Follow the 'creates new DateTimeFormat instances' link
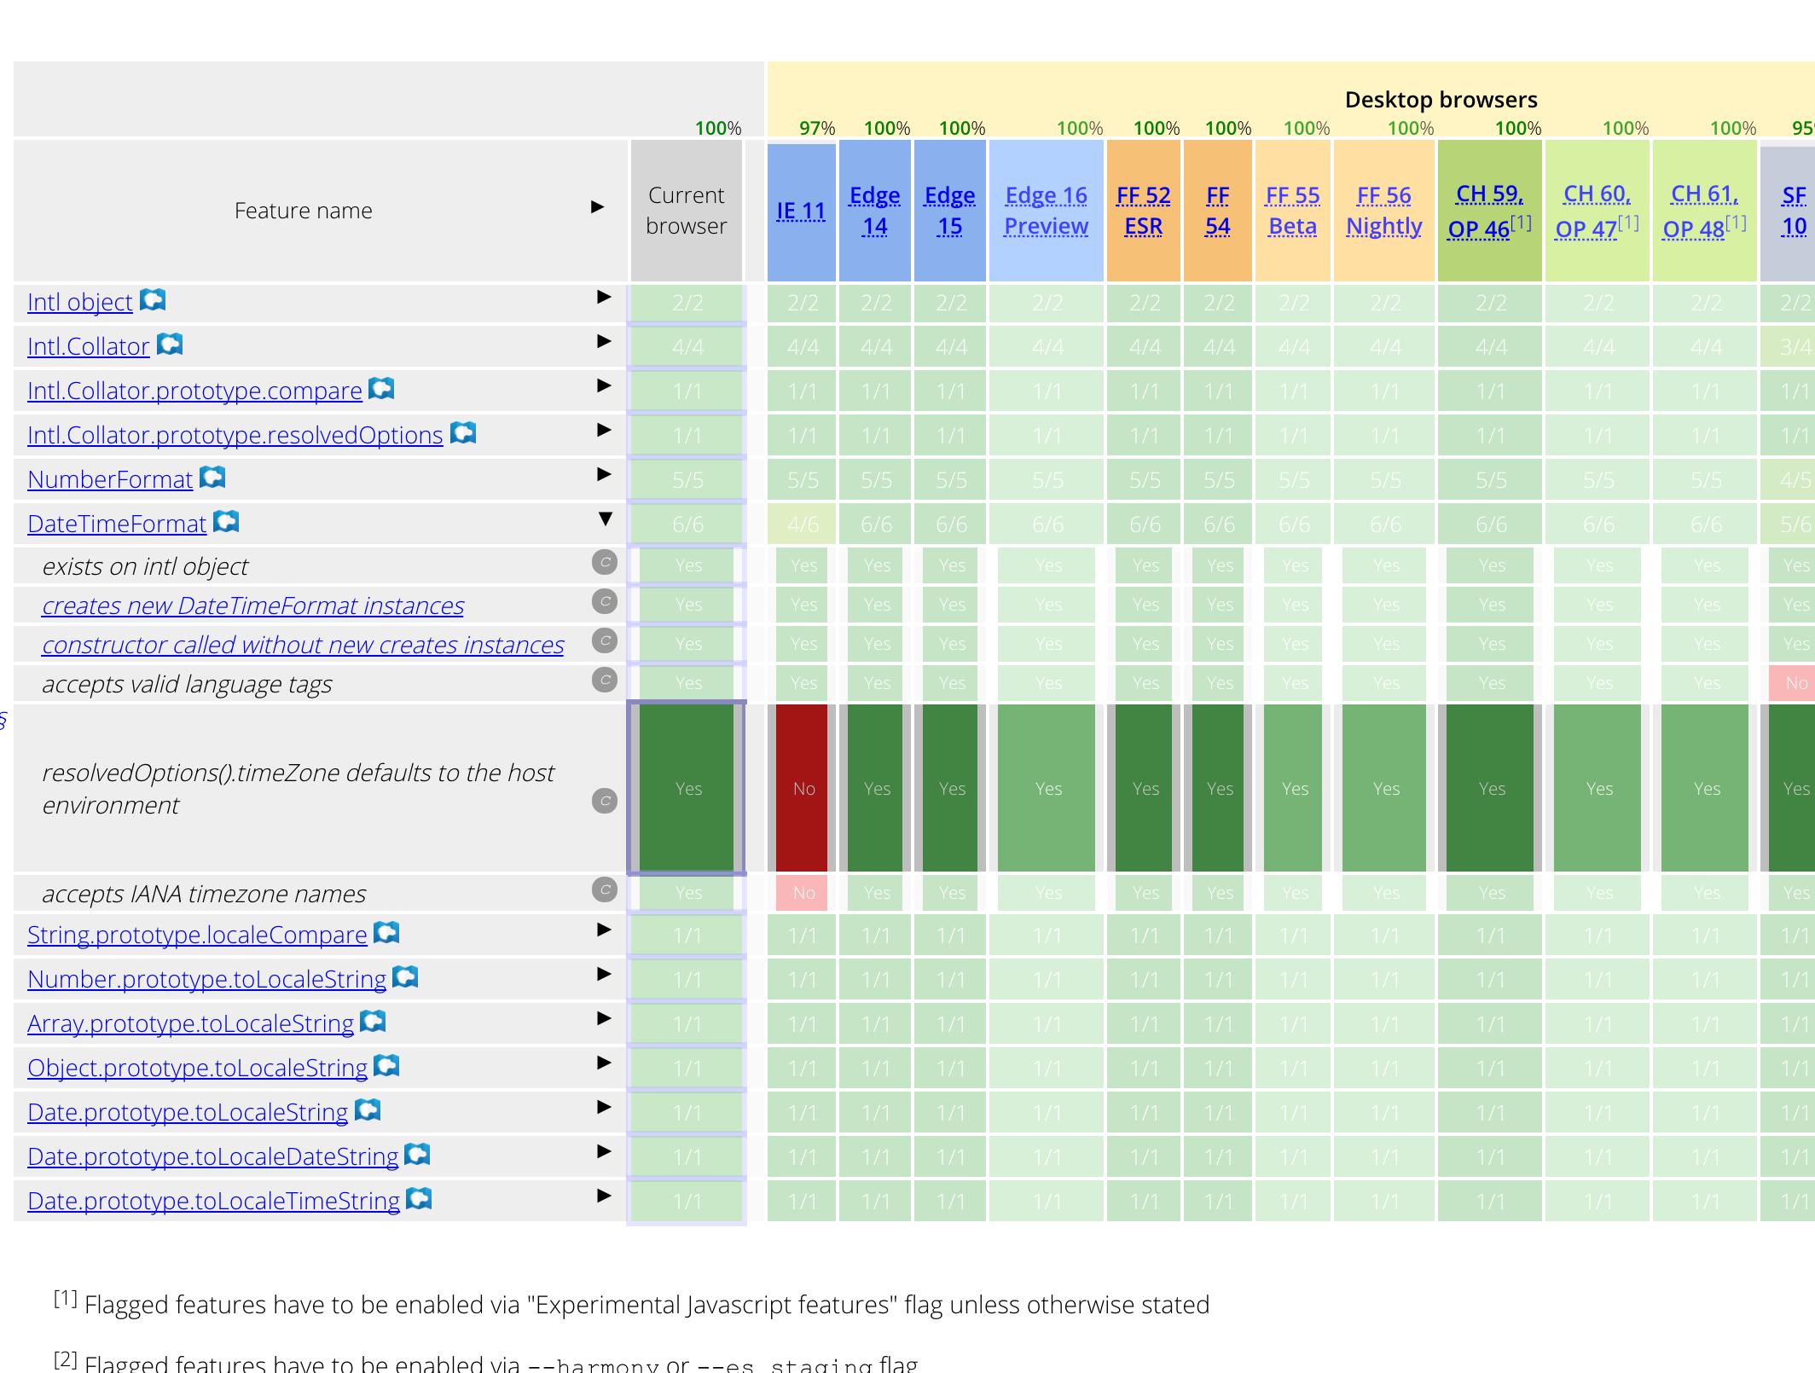The image size is (1815, 1373). (252, 605)
